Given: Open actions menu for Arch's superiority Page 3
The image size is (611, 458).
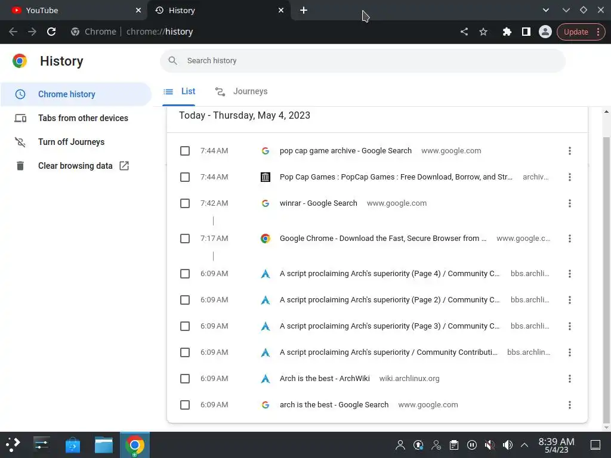Looking at the screenshot, I should click(x=569, y=326).
